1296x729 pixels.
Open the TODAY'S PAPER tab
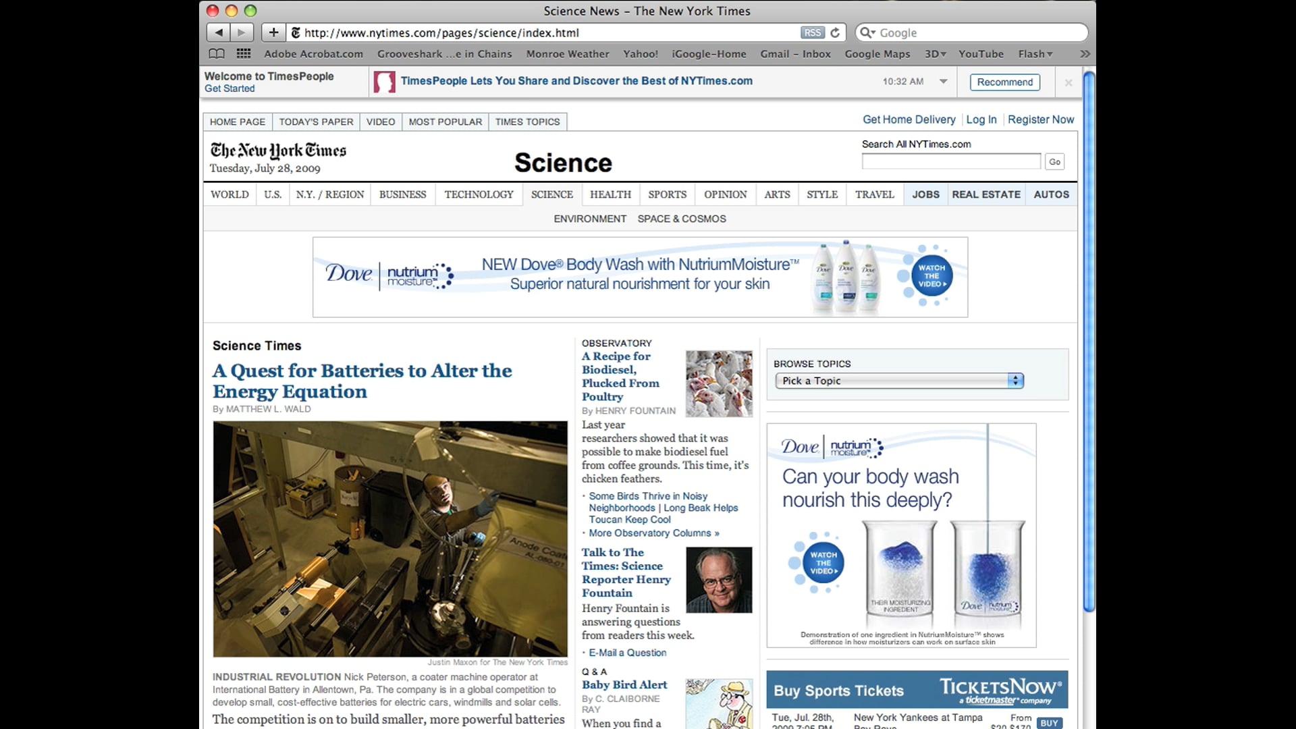(x=316, y=122)
